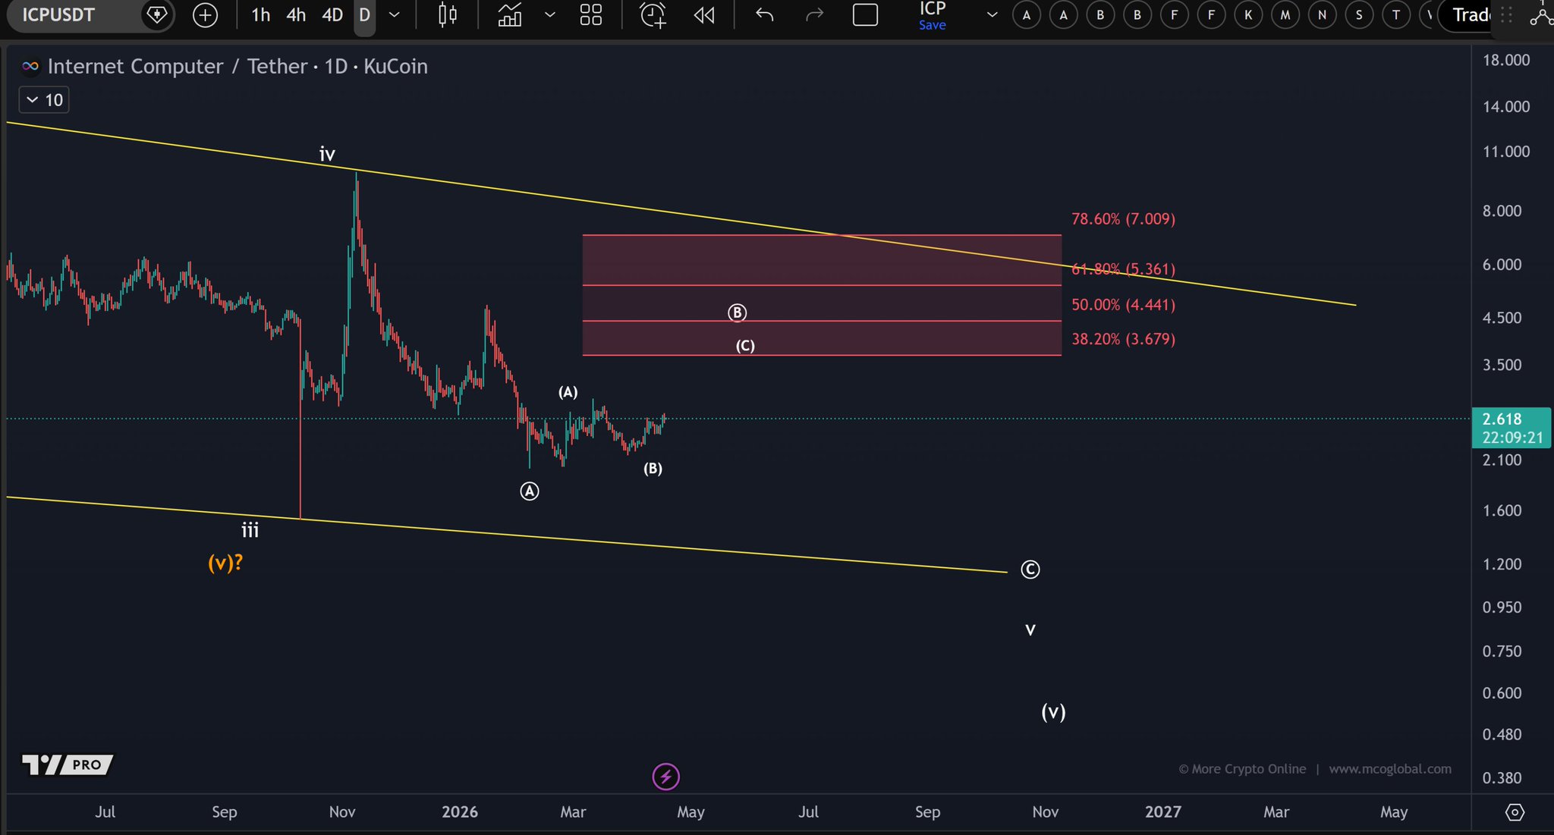1554x835 pixels.
Task: Open the layout grid templates
Action: [x=590, y=14]
